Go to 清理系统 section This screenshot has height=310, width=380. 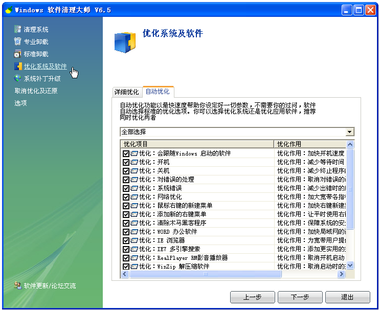pos(36,29)
